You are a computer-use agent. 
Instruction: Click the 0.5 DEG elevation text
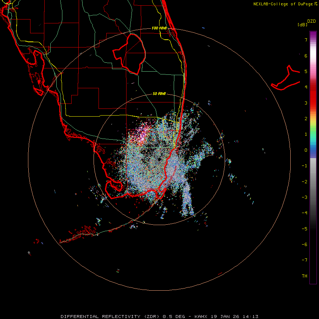point(174,317)
